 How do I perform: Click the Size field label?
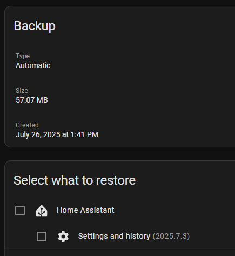pyautogui.click(x=22, y=91)
